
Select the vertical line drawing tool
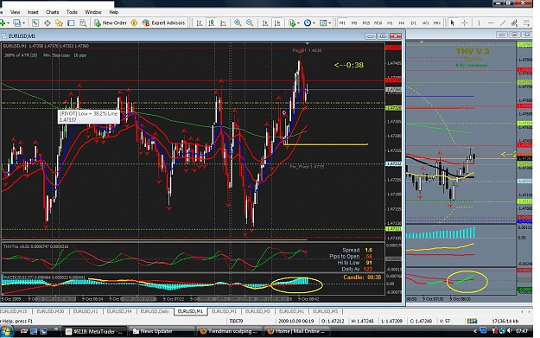tap(479, 23)
